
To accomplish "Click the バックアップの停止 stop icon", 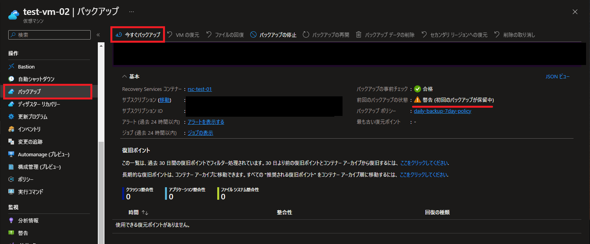I will [254, 34].
